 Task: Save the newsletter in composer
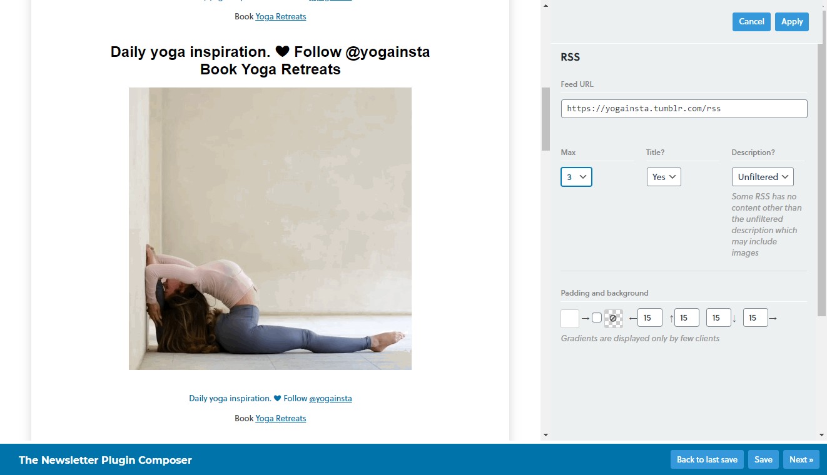click(763, 459)
